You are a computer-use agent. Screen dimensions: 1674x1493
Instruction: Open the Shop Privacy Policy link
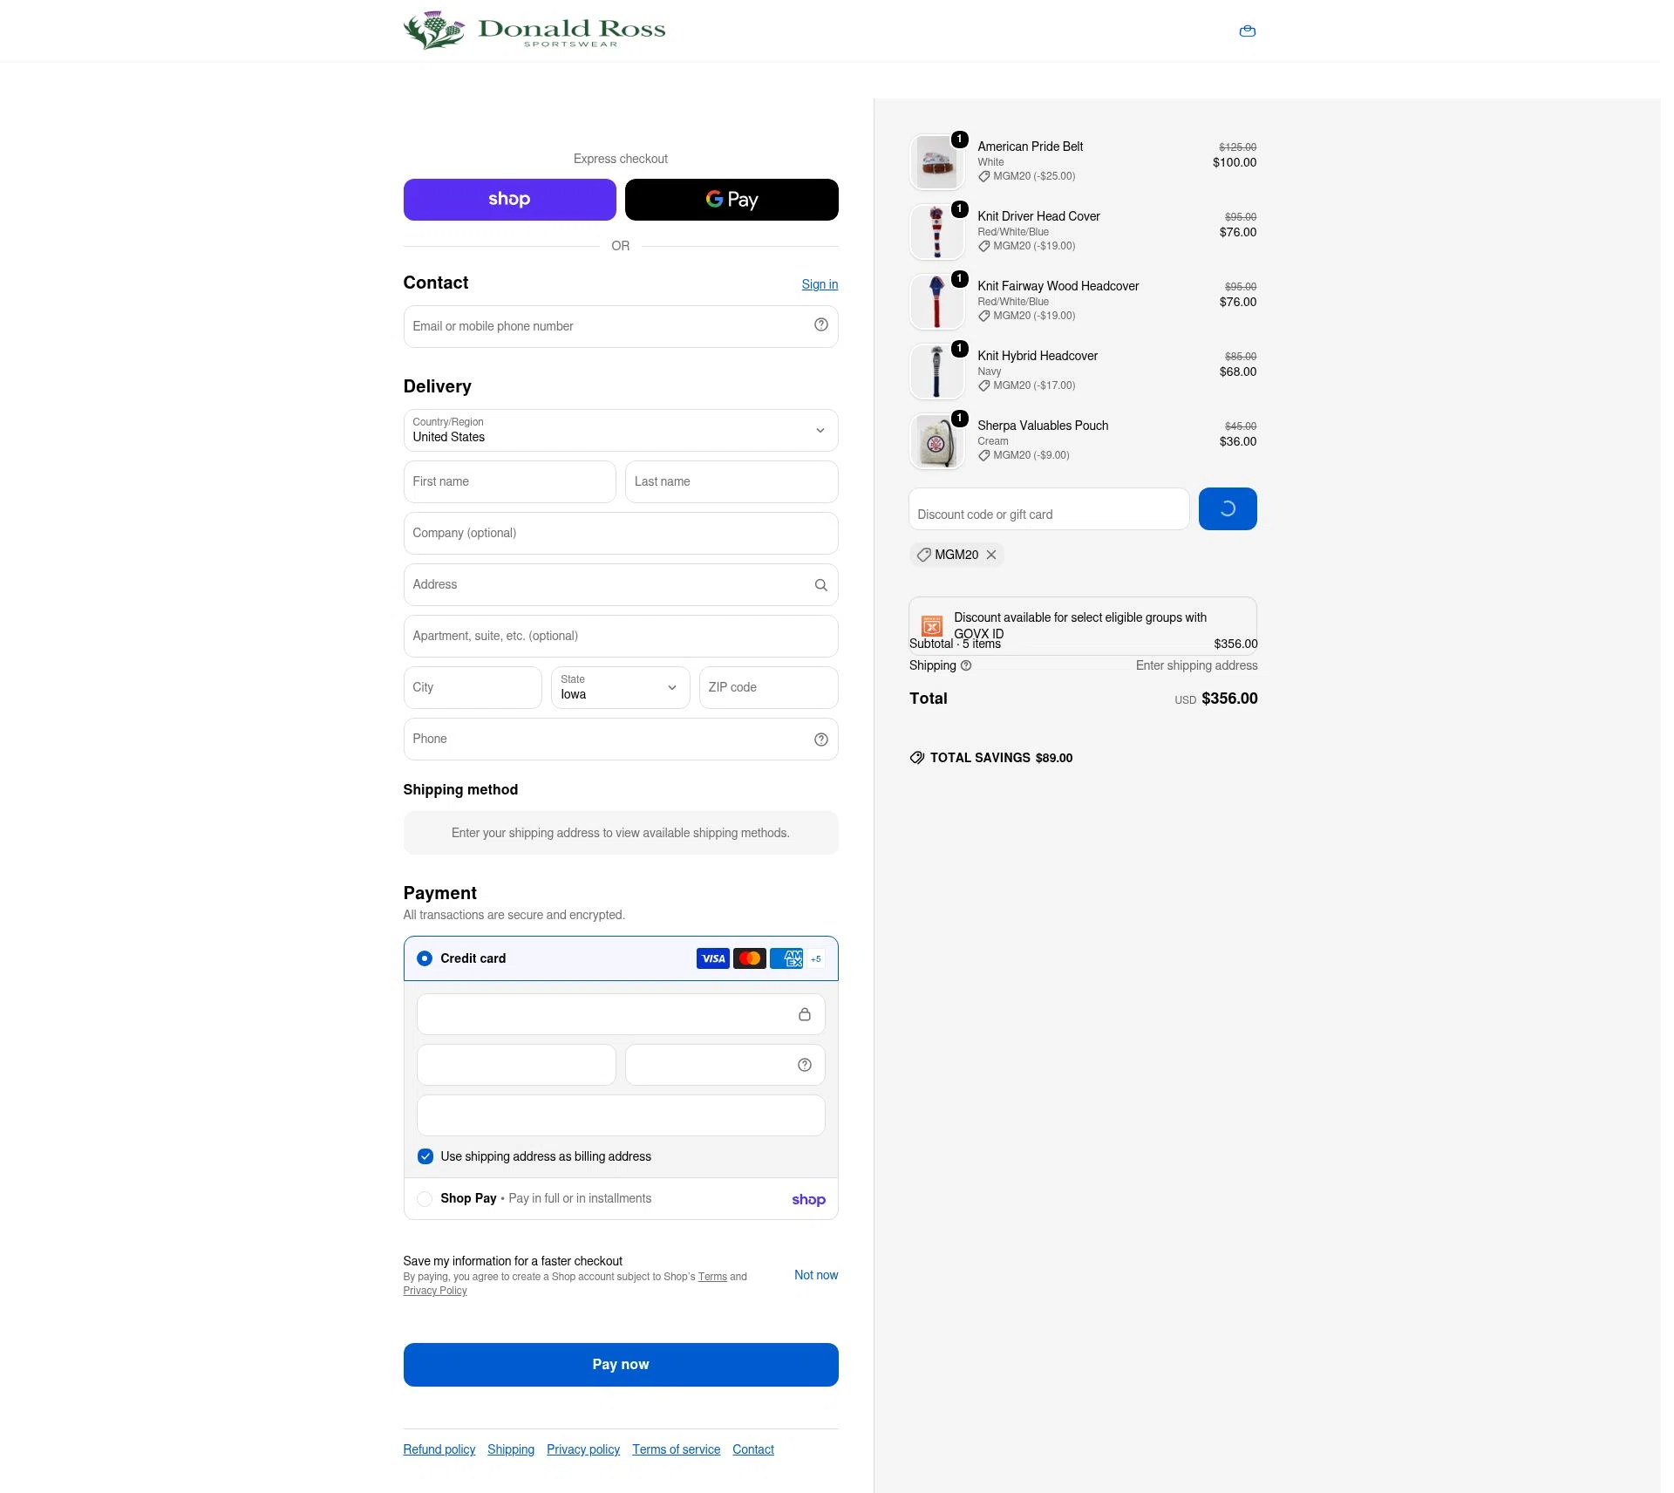[435, 1291]
